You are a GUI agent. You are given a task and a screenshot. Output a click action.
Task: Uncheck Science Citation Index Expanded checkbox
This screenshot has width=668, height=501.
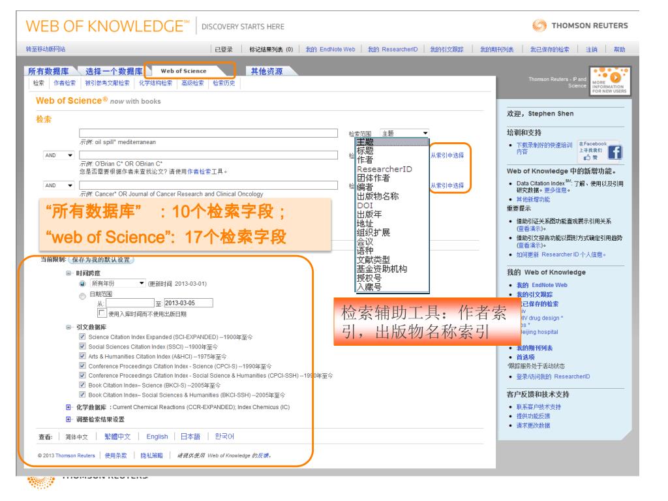click(x=82, y=337)
